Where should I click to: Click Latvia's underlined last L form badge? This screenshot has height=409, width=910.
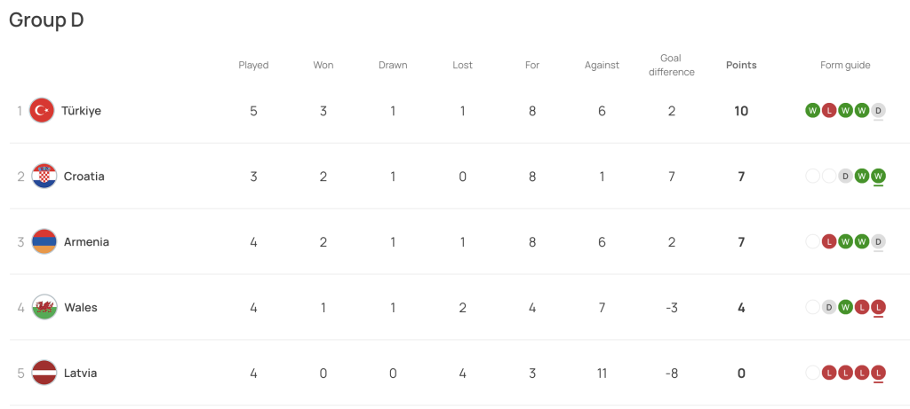pyautogui.click(x=879, y=373)
